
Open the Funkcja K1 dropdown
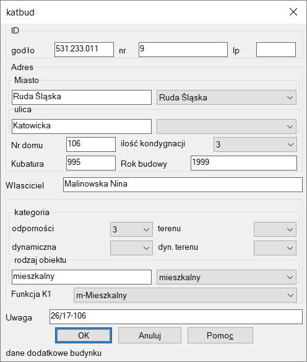click(x=185, y=295)
